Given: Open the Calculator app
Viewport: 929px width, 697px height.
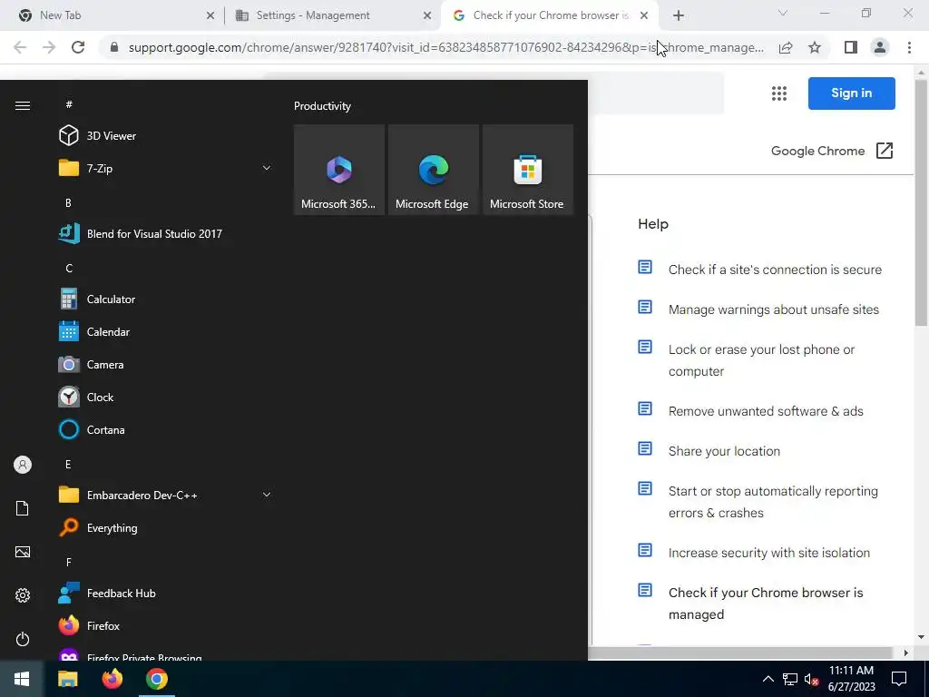Looking at the screenshot, I should pos(96,299).
